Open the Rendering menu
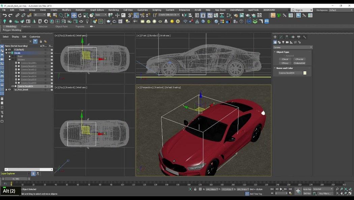This screenshot has width=354, height=200. tap(113, 10)
